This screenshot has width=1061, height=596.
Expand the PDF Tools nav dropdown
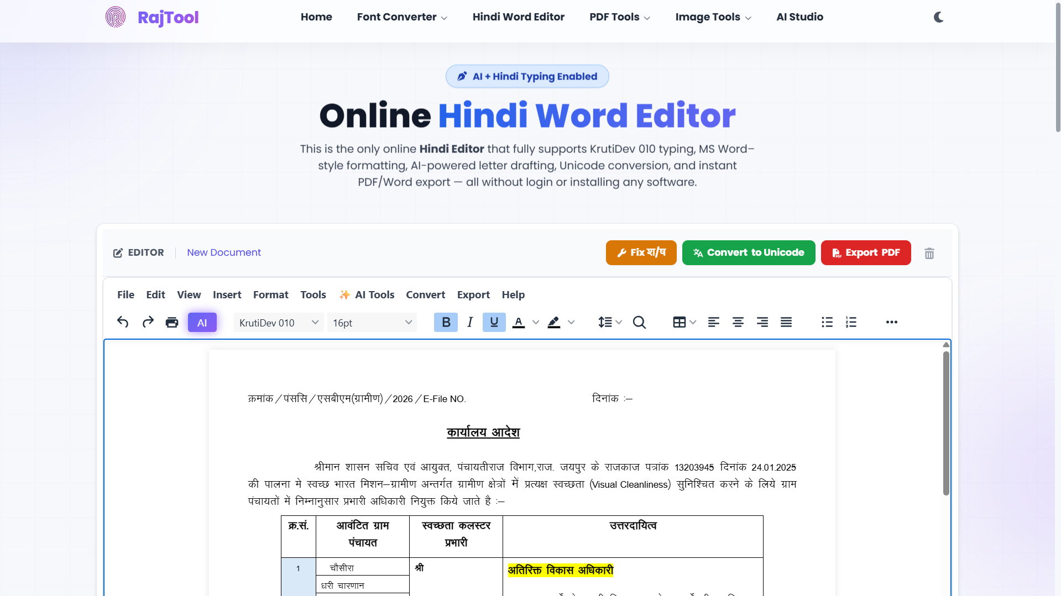pyautogui.click(x=620, y=17)
